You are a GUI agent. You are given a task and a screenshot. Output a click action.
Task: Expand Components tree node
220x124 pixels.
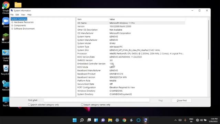12,25
